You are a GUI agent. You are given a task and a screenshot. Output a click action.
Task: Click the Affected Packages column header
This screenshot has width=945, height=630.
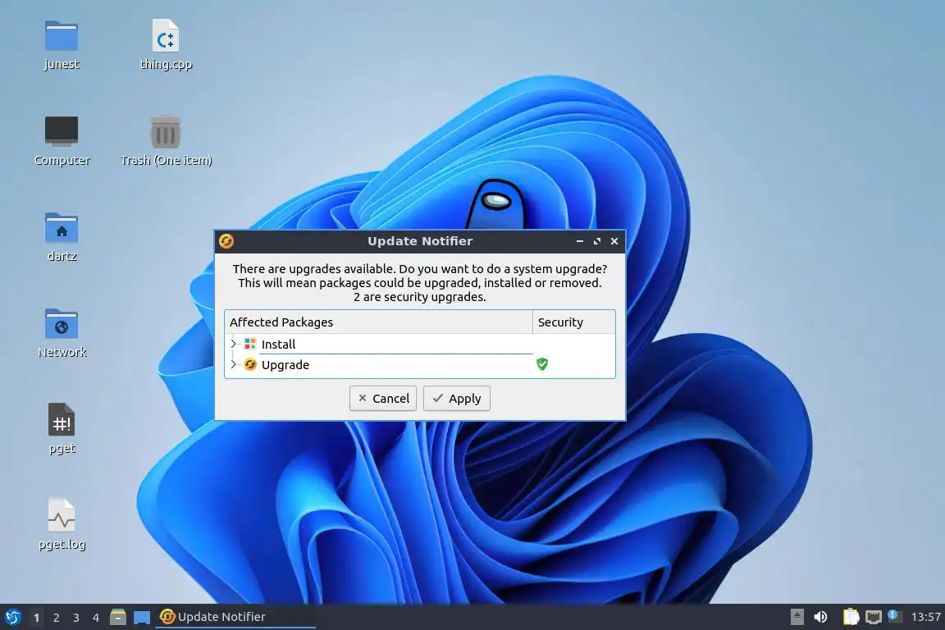378,322
